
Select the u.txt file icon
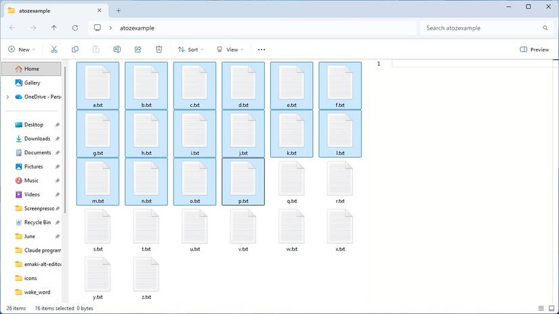click(x=194, y=227)
